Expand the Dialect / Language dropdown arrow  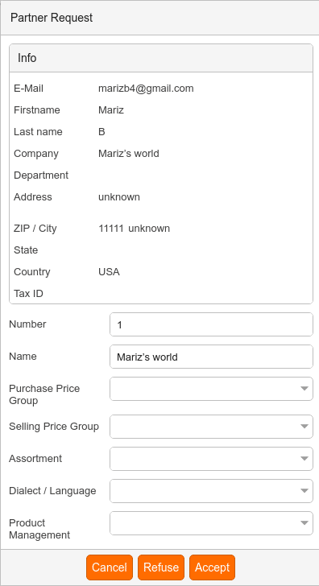point(304,491)
